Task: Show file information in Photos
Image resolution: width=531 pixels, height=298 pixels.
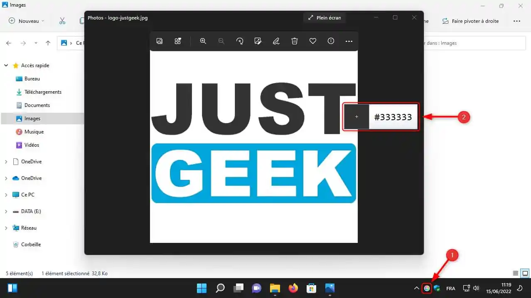Action: pos(331,41)
